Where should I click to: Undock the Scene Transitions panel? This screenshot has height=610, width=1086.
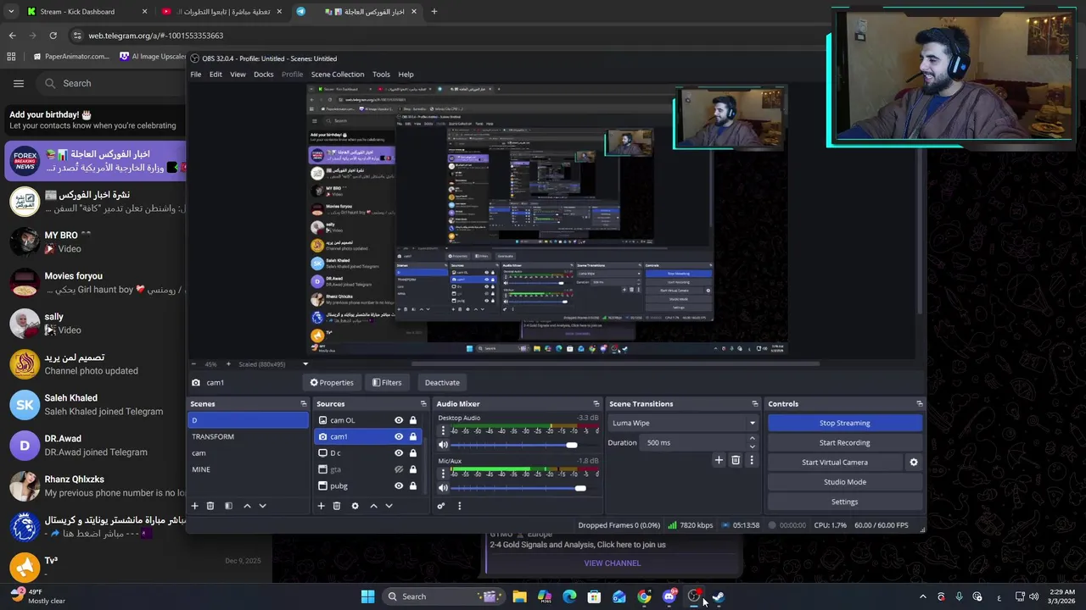(754, 404)
